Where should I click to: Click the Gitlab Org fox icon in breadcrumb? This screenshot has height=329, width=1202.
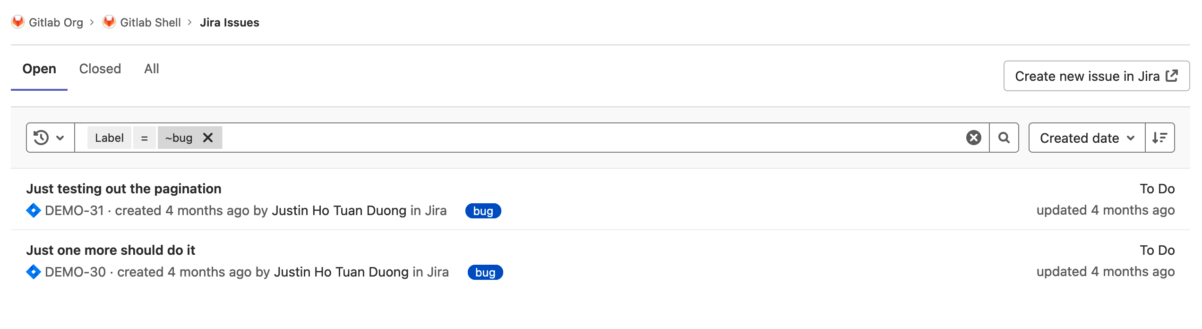click(x=17, y=22)
